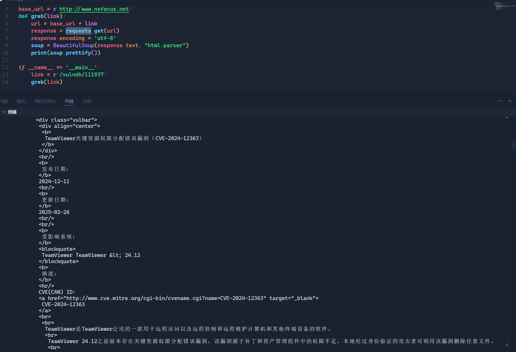
Task: Click the 受影响系统 label in terminal
Action: coord(58,237)
